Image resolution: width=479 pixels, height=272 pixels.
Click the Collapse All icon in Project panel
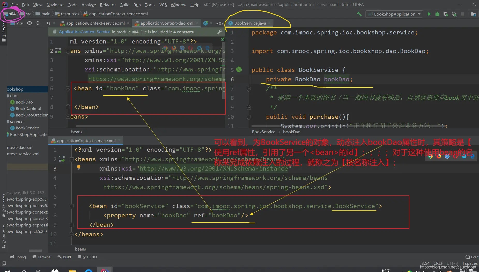(x=38, y=23)
